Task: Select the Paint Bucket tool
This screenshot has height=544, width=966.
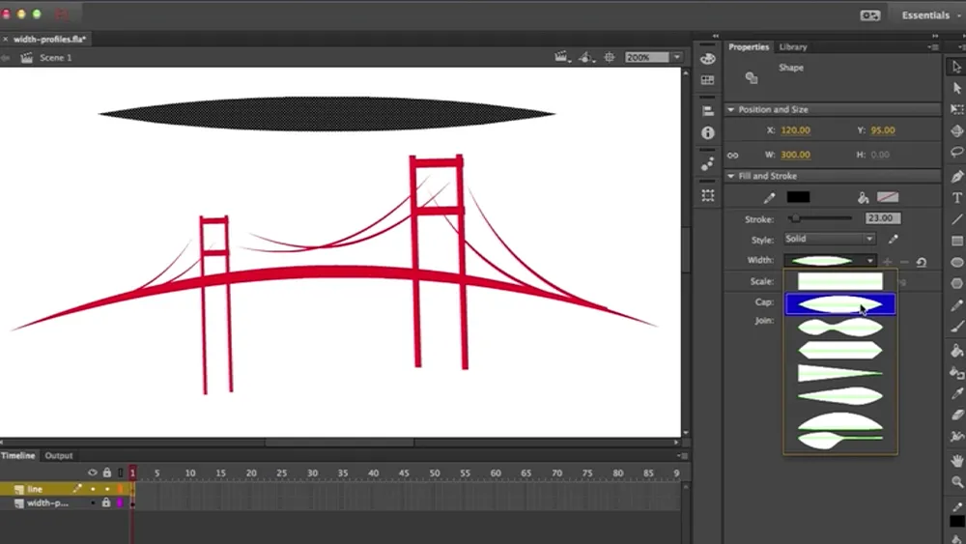Action: (956, 351)
